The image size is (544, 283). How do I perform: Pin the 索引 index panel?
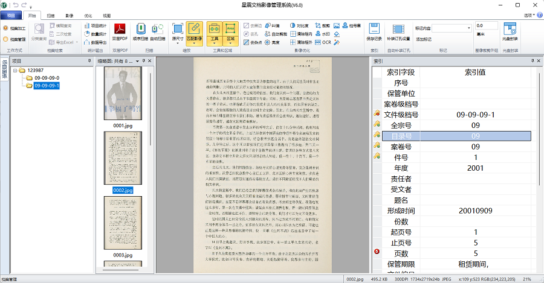coord(533,61)
